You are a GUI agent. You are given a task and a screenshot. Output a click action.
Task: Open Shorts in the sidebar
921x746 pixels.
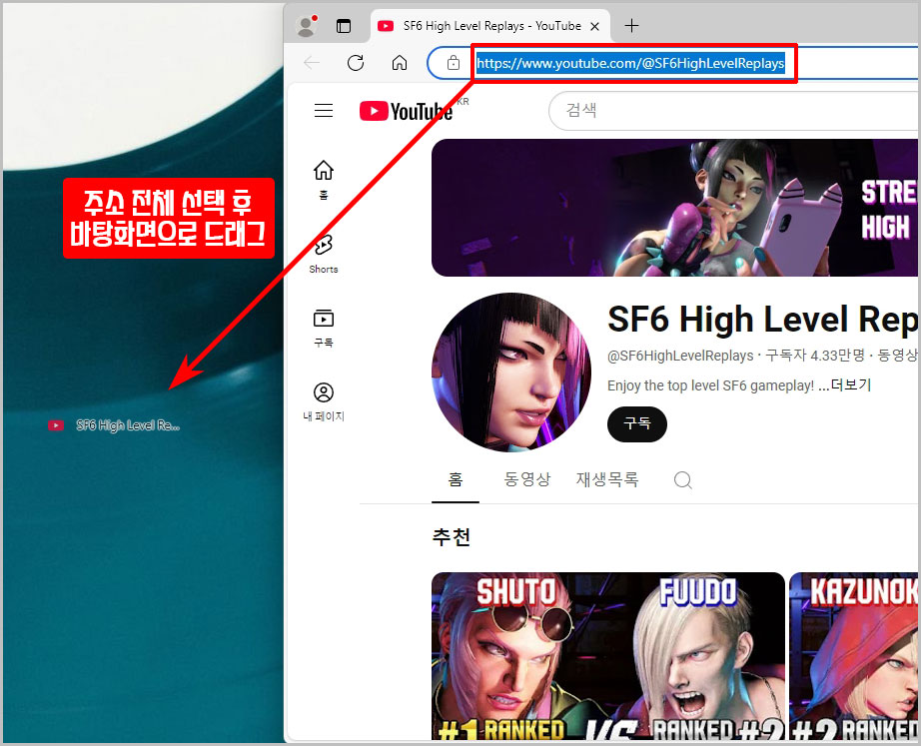(x=324, y=254)
